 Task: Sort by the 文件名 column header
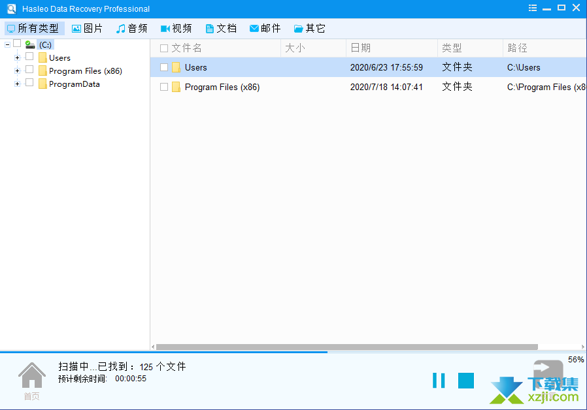point(186,48)
